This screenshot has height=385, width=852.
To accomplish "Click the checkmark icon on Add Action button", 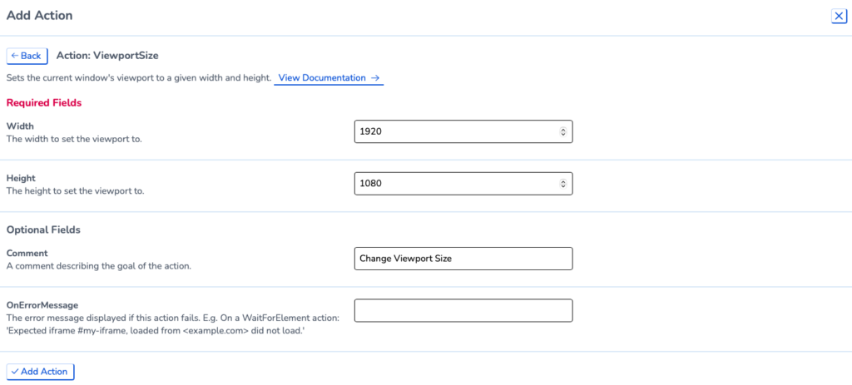I will pos(15,372).
